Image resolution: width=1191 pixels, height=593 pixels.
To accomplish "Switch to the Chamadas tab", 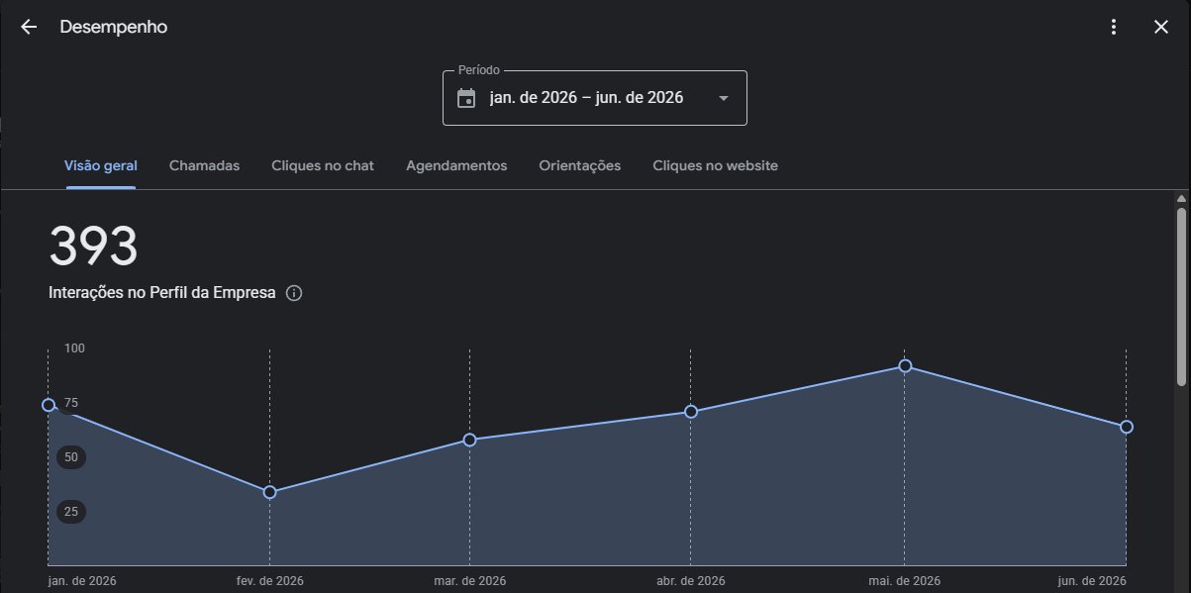I will click(x=204, y=165).
